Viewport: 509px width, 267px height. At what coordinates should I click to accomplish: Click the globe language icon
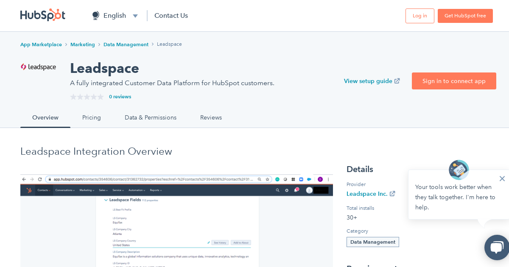[x=95, y=15]
